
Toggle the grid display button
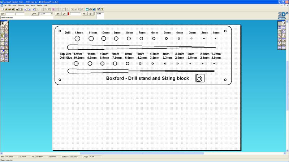click(280, 23)
